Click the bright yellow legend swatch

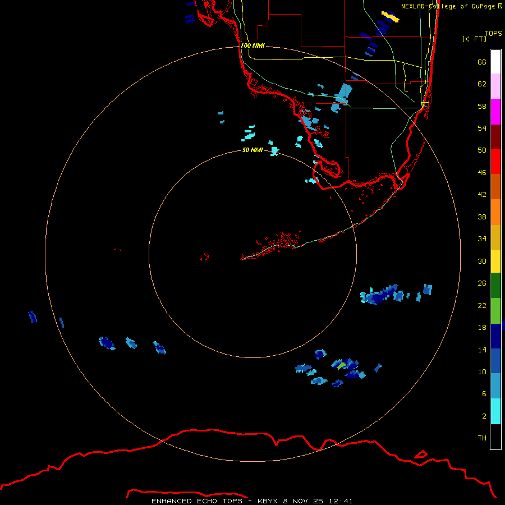click(x=495, y=261)
